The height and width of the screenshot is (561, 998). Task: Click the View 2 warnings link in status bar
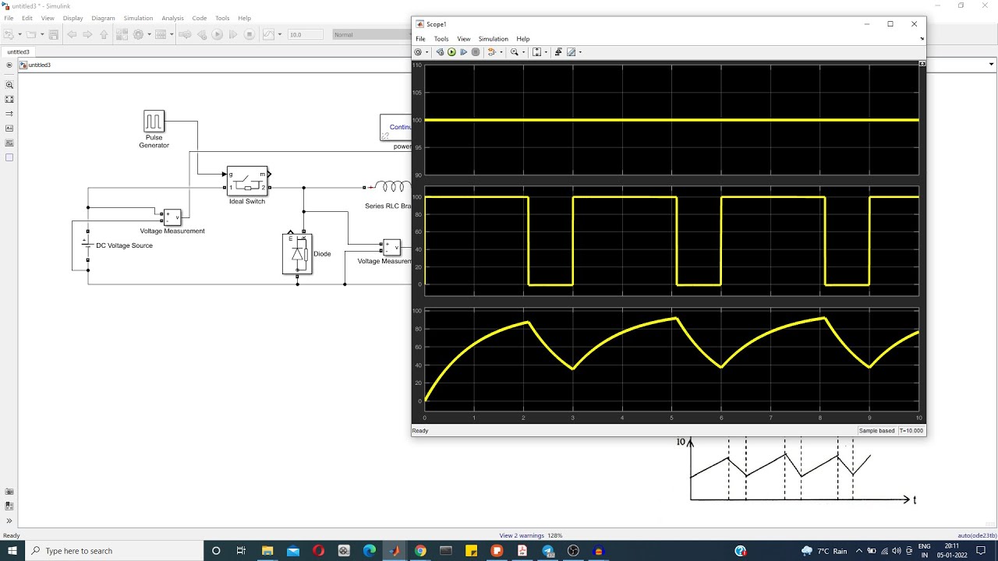(522, 535)
